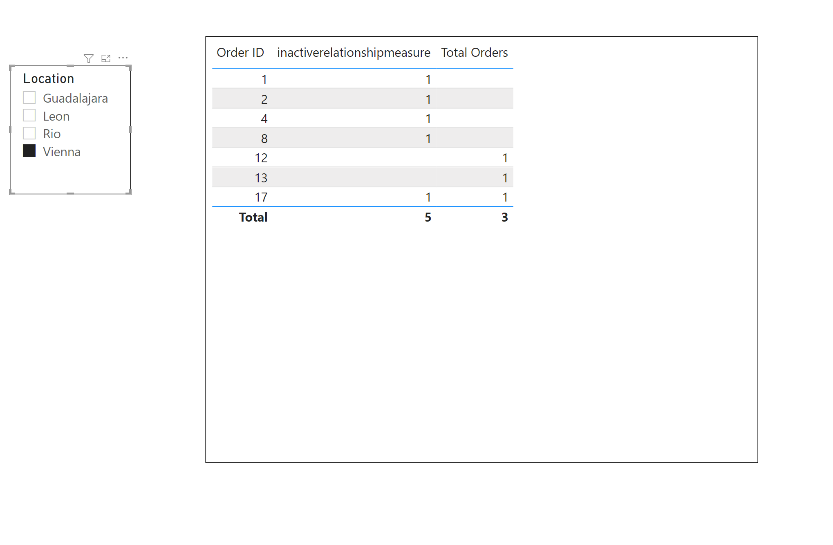Select Order ID 4 cell
This screenshot has height=545, width=833.
pyautogui.click(x=264, y=119)
